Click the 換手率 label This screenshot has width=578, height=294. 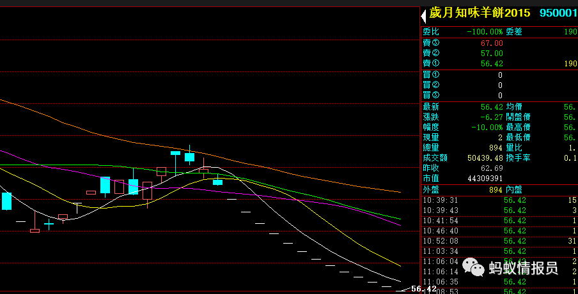click(518, 158)
